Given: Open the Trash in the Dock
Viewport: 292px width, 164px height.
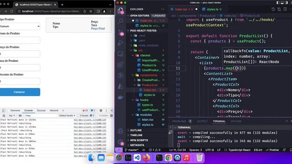Looking at the screenshot, I should tap(199, 158).
